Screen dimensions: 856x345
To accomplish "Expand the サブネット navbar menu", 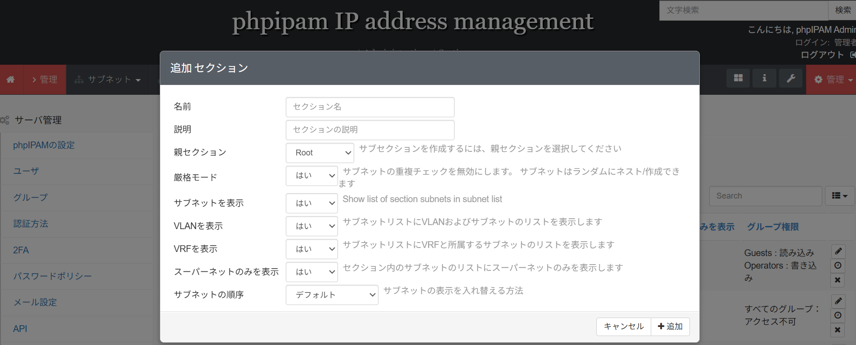I will point(108,80).
